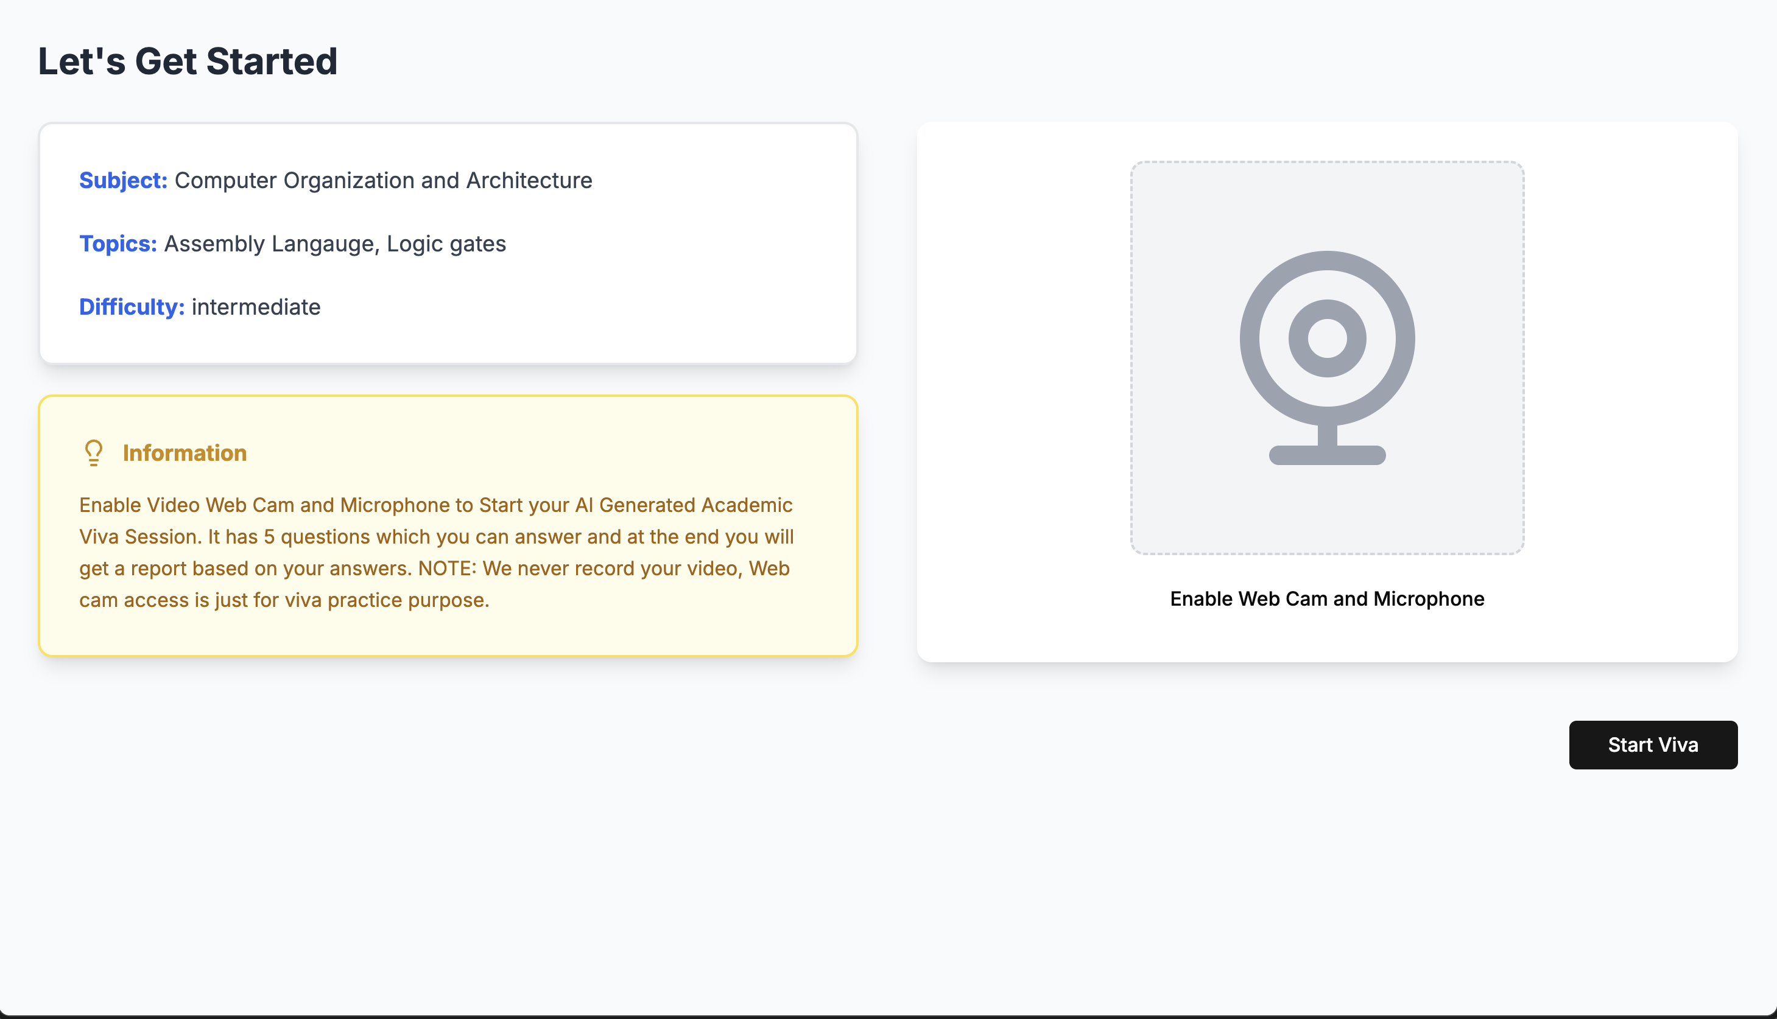
Task: Click Assembly Langauge, Logic gates text
Action: click(x=335, y=243)
